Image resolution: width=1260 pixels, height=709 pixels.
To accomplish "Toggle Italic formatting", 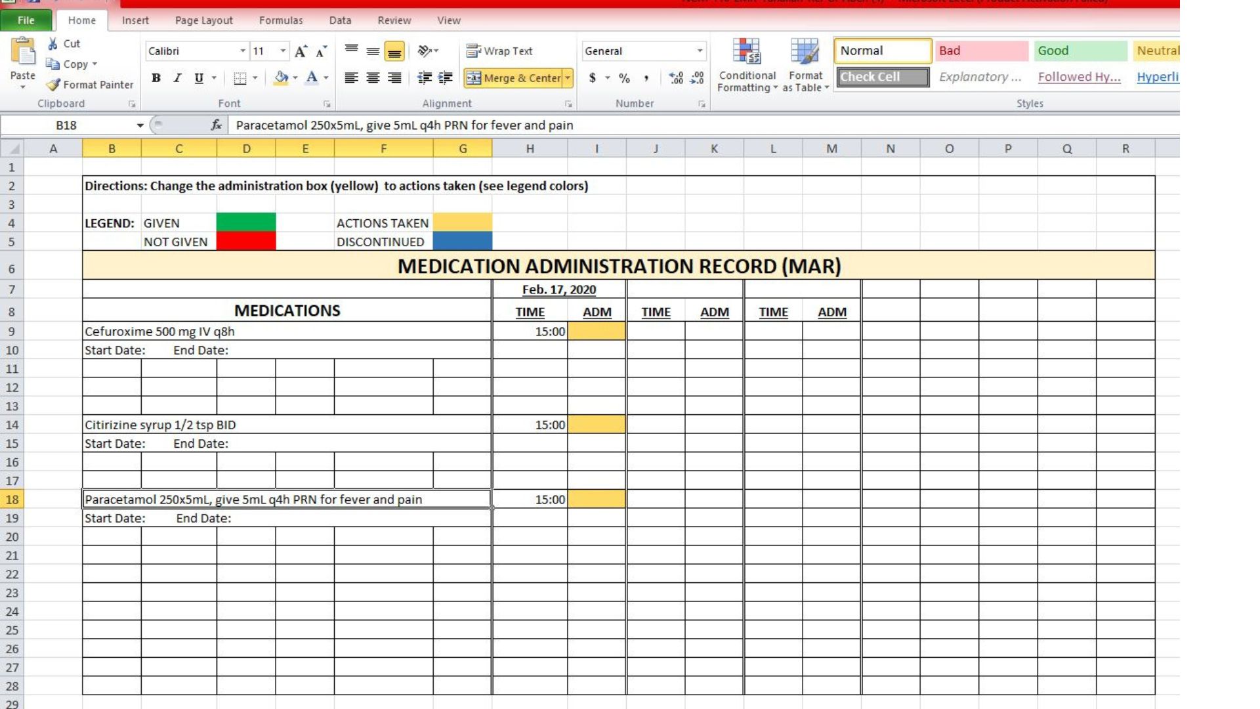I will tap(177, 77).
